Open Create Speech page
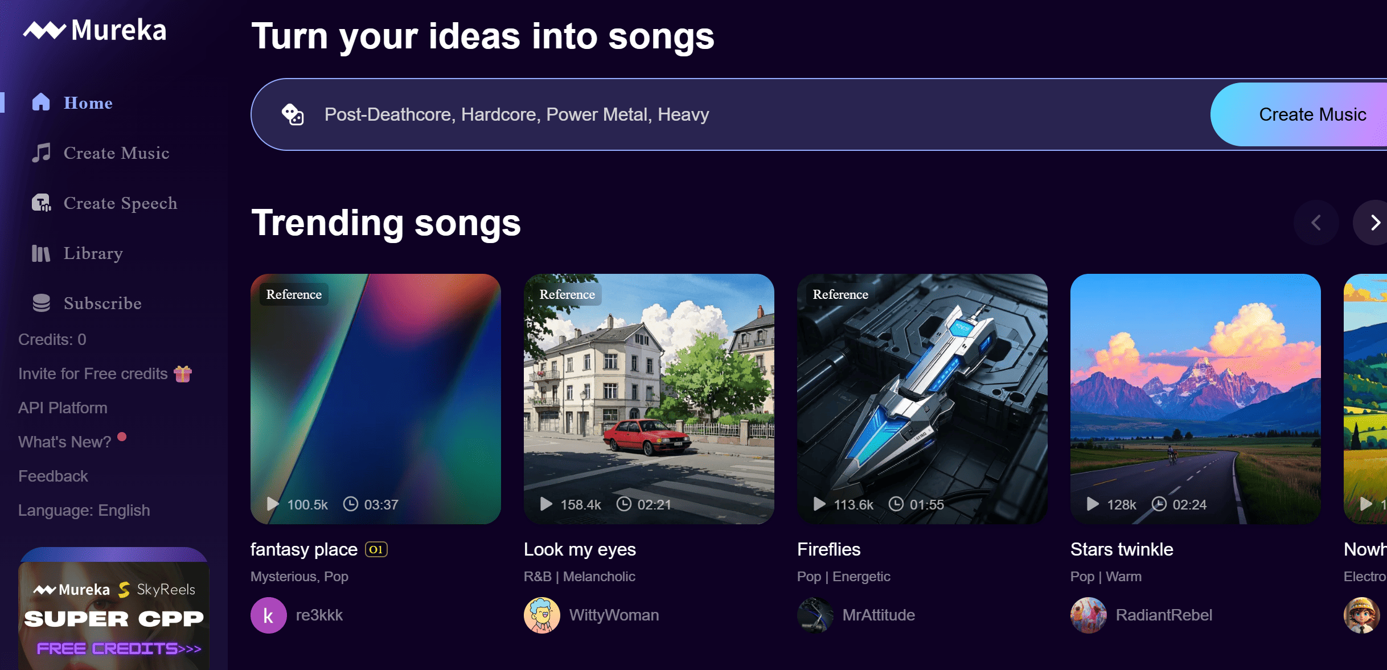This screenshot has height=670, width=1387. tap(120, 203)
